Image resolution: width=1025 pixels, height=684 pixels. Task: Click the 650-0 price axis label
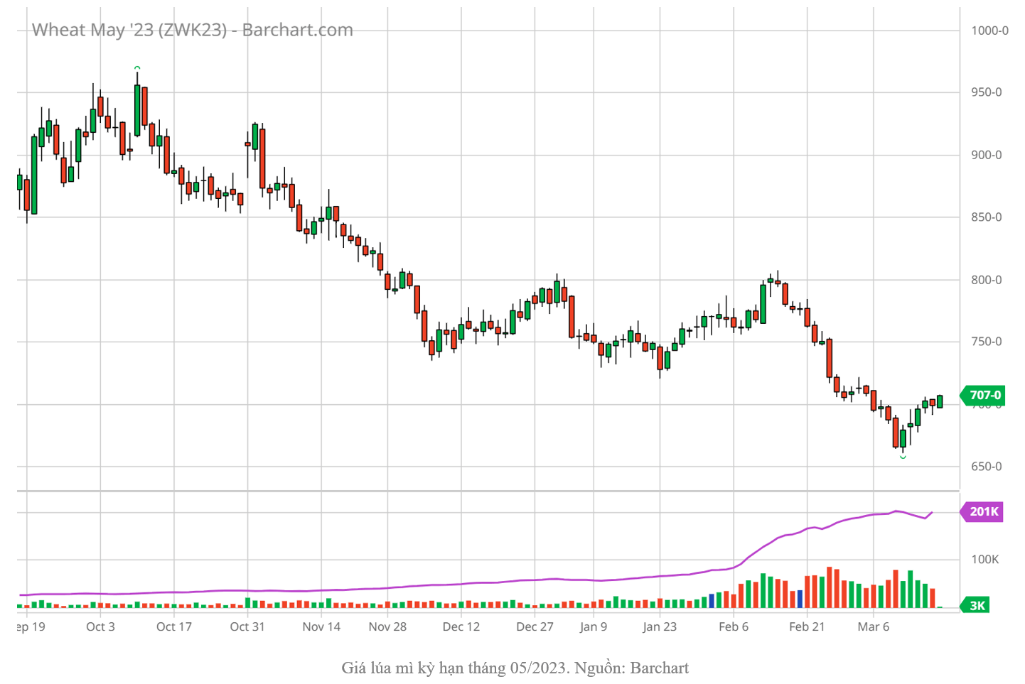[x=987, y=467]
